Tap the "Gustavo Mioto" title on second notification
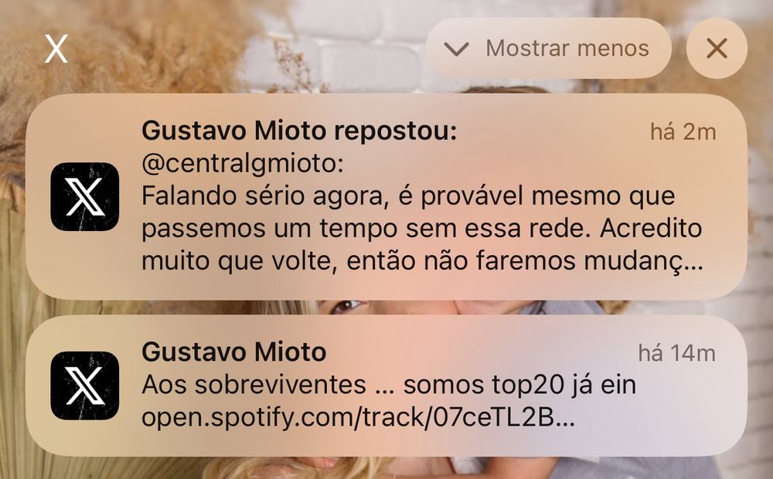Screen dimensions: 773x479 point(233,352)
